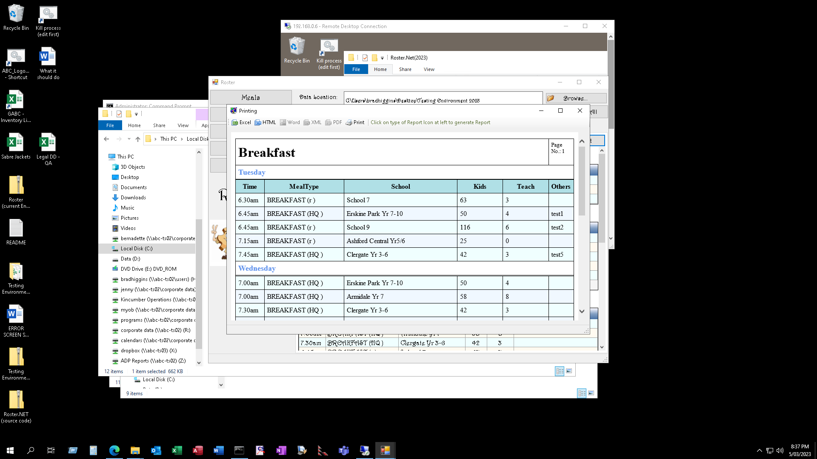Viewport: 817px width, 459px height.
Task: Select the Share tab in Roster.Net(2023) window
Action: (x=405, y=69)
